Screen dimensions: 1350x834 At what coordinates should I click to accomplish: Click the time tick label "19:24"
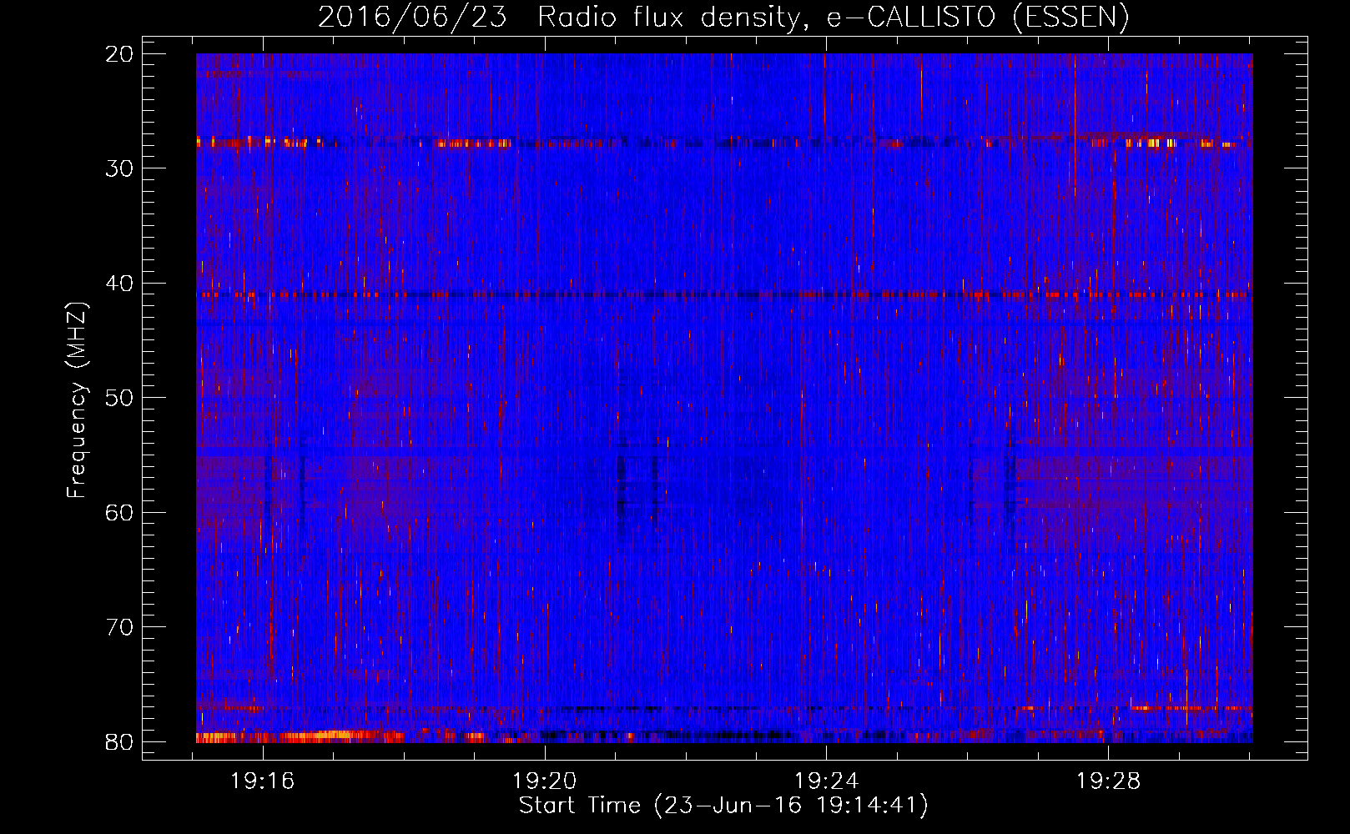[x=827, y=781]
